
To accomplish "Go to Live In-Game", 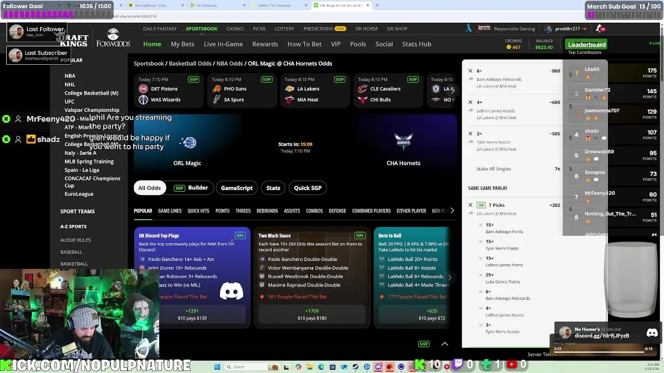I will pyautogui.click(x=223, y=44).
